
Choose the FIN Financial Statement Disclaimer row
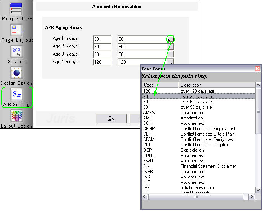click(x=198, y=166)
